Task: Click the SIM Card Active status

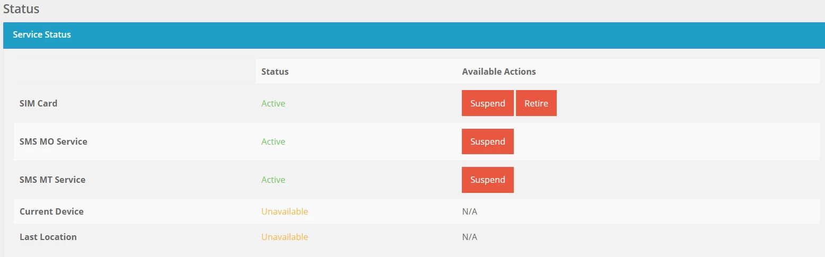Action: [273, 103]
